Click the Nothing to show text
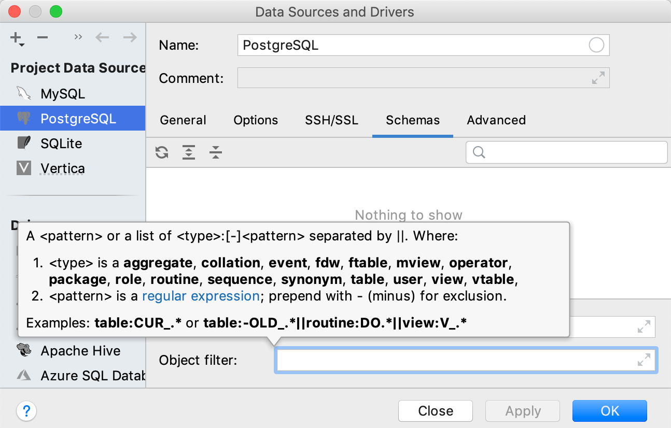Image resolution: width=671 pixels, height=428 pixels. pos(409,215)
